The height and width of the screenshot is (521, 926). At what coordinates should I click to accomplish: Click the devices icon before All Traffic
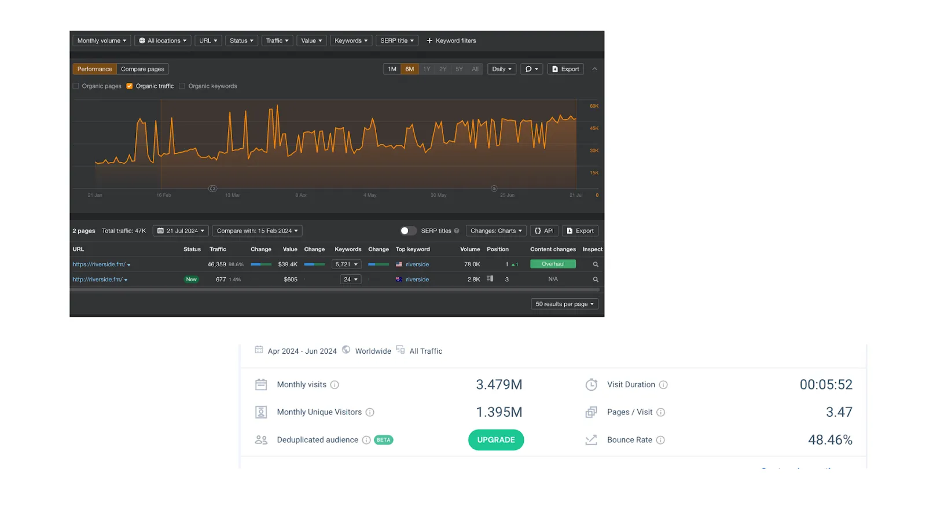(x=400, y=350)
